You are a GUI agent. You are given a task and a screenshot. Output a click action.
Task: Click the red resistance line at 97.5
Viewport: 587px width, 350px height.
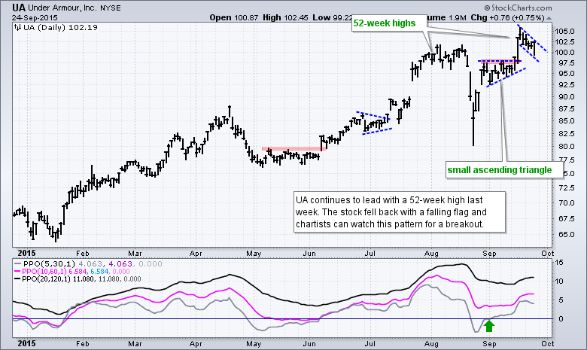(x=500, y=61)
